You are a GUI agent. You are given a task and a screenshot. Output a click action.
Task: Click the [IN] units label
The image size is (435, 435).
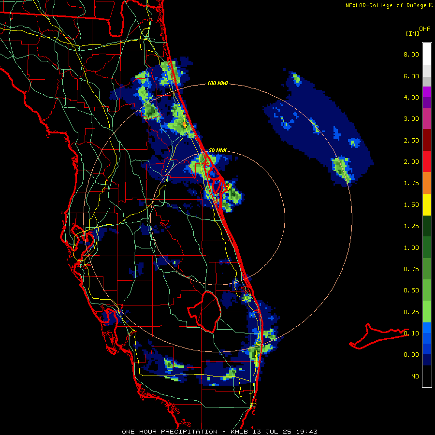coord(412,33)
